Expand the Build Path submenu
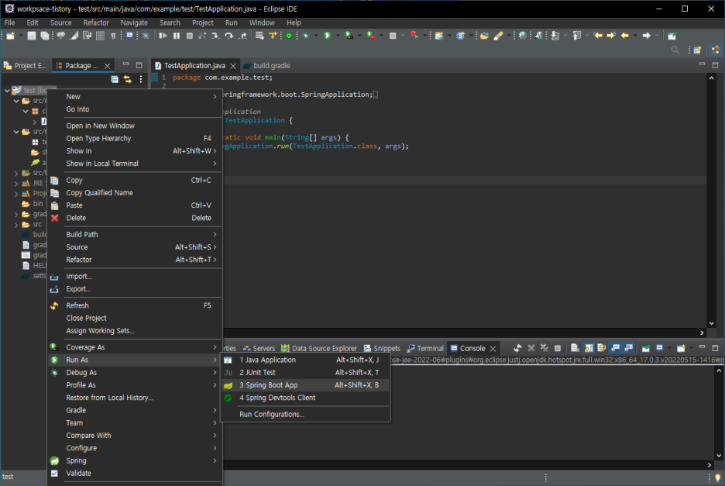This screenshot has width=725, height=486. tap(135, 234)
